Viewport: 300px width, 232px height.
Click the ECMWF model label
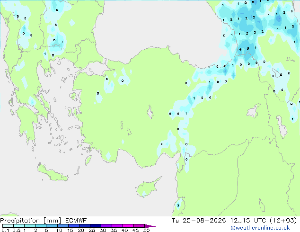(x=76, y=221)
